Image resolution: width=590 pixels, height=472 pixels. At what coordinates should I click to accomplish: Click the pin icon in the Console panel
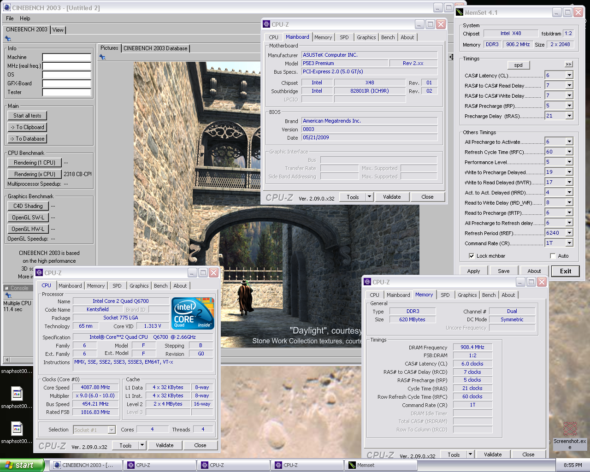point(8,295)
